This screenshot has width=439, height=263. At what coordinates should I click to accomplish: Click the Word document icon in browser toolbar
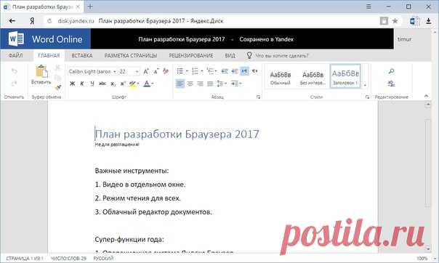click(414, 21)
